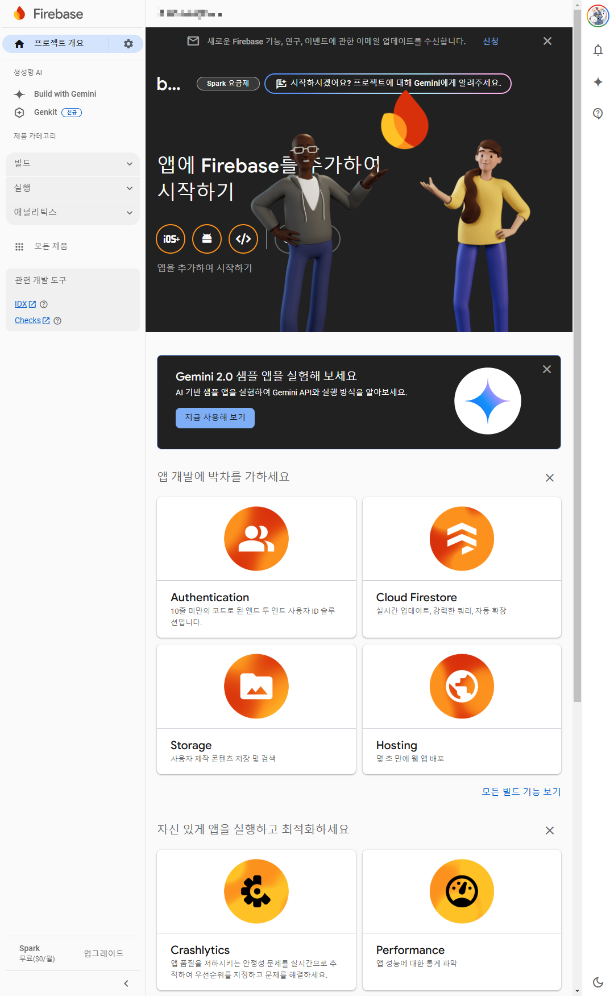
Task: Dismiss the email updates banner
Action: pyautogui.click(x=547, y=41)
